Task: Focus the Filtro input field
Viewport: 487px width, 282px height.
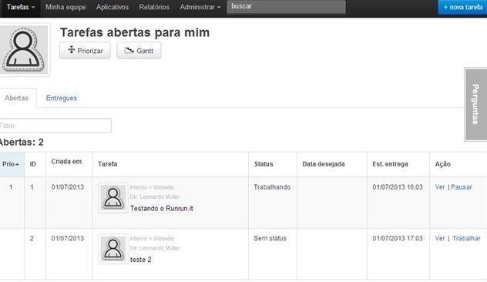Action: 55,126
